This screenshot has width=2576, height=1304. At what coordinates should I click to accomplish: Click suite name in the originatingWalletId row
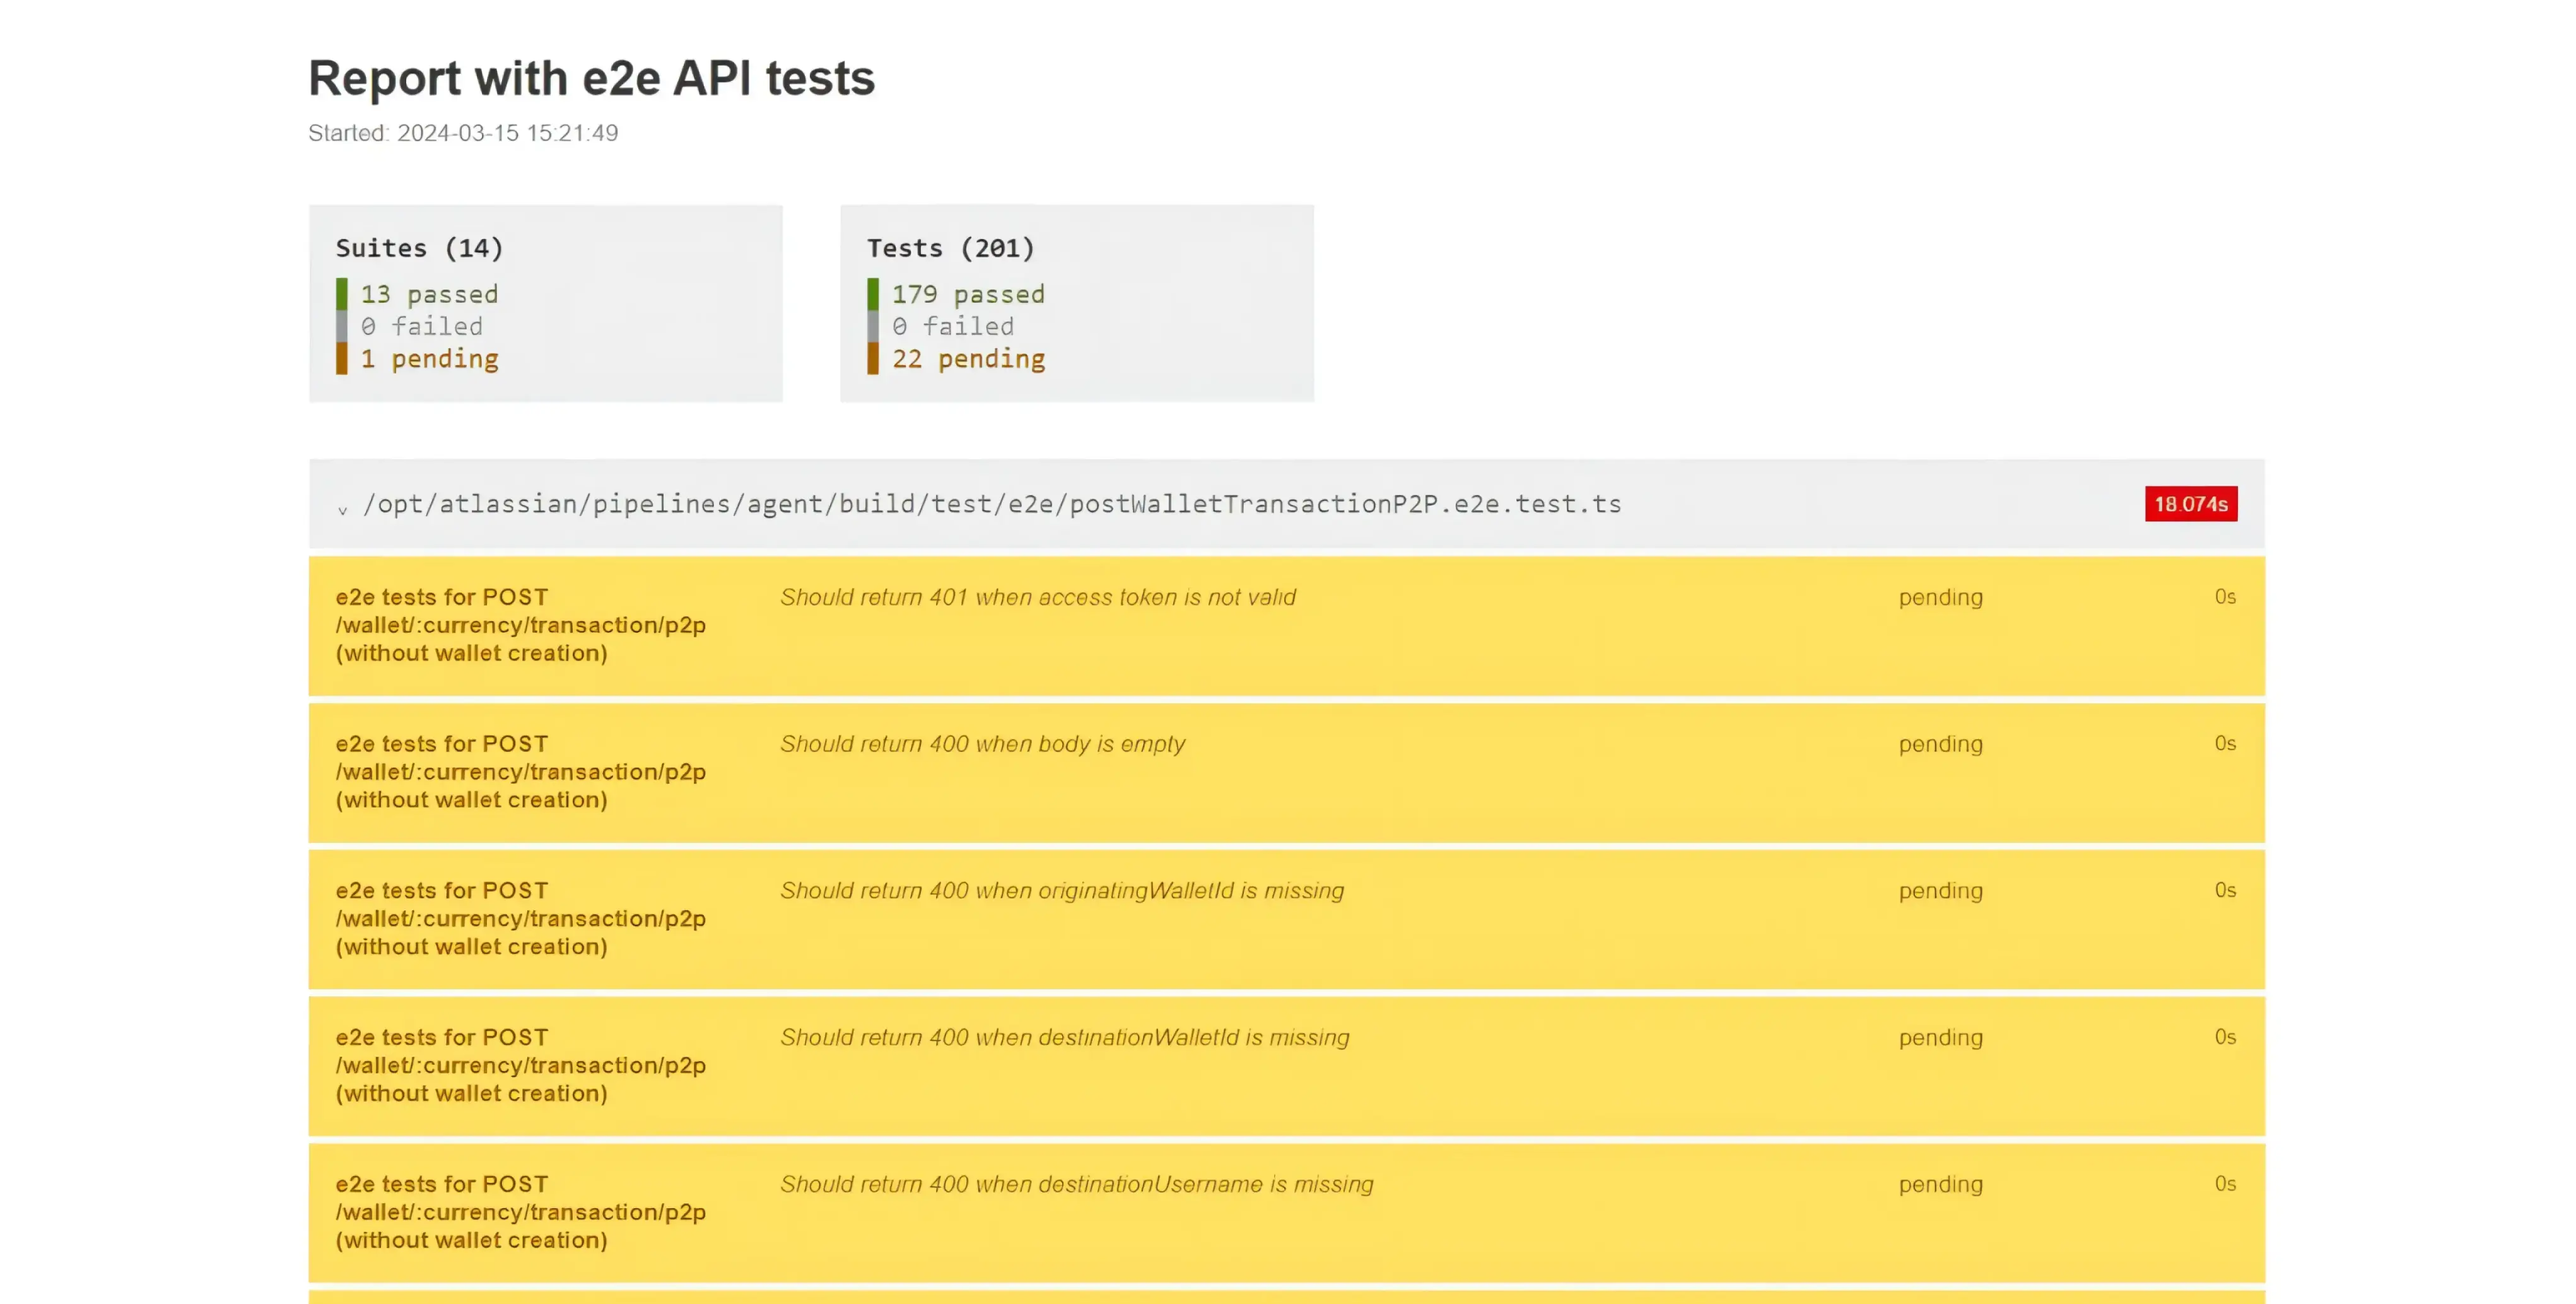click(x=520, y=919)
